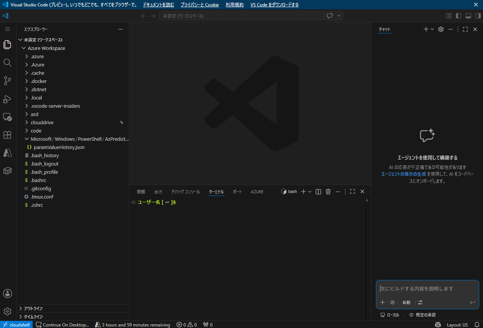Expand the .docker folder
483x328 pixels.
pyautogui.click(x=73, y=81)
